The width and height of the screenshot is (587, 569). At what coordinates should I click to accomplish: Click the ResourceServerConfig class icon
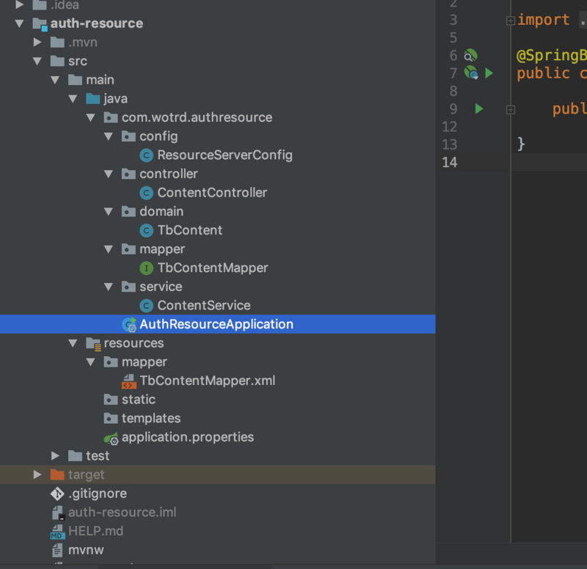(x=147, y=155)
